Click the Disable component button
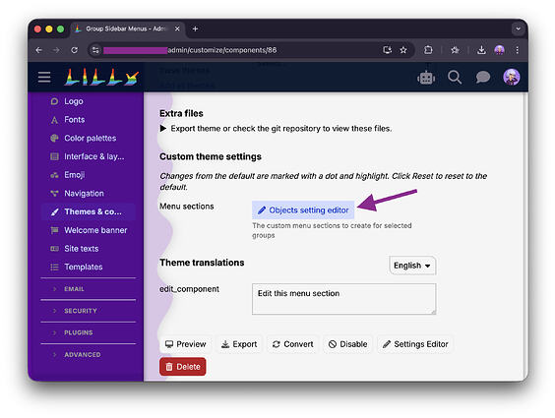This screenshot has height=418, width=555. click(347, 344)
